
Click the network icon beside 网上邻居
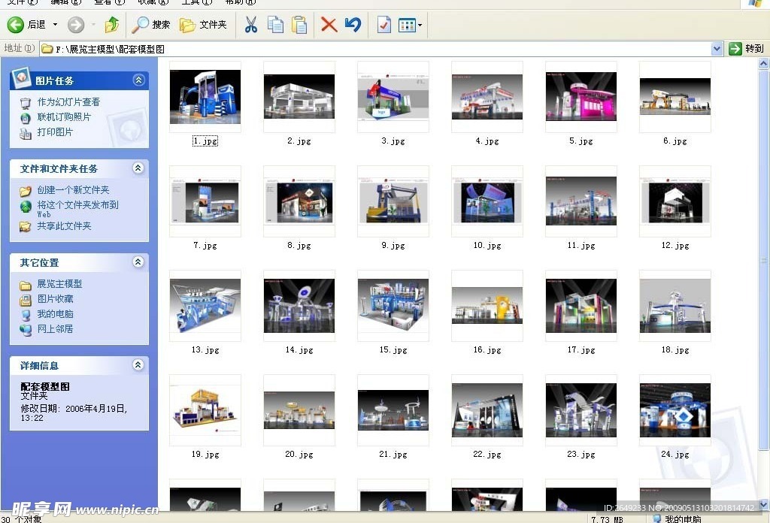coord(26,330)
